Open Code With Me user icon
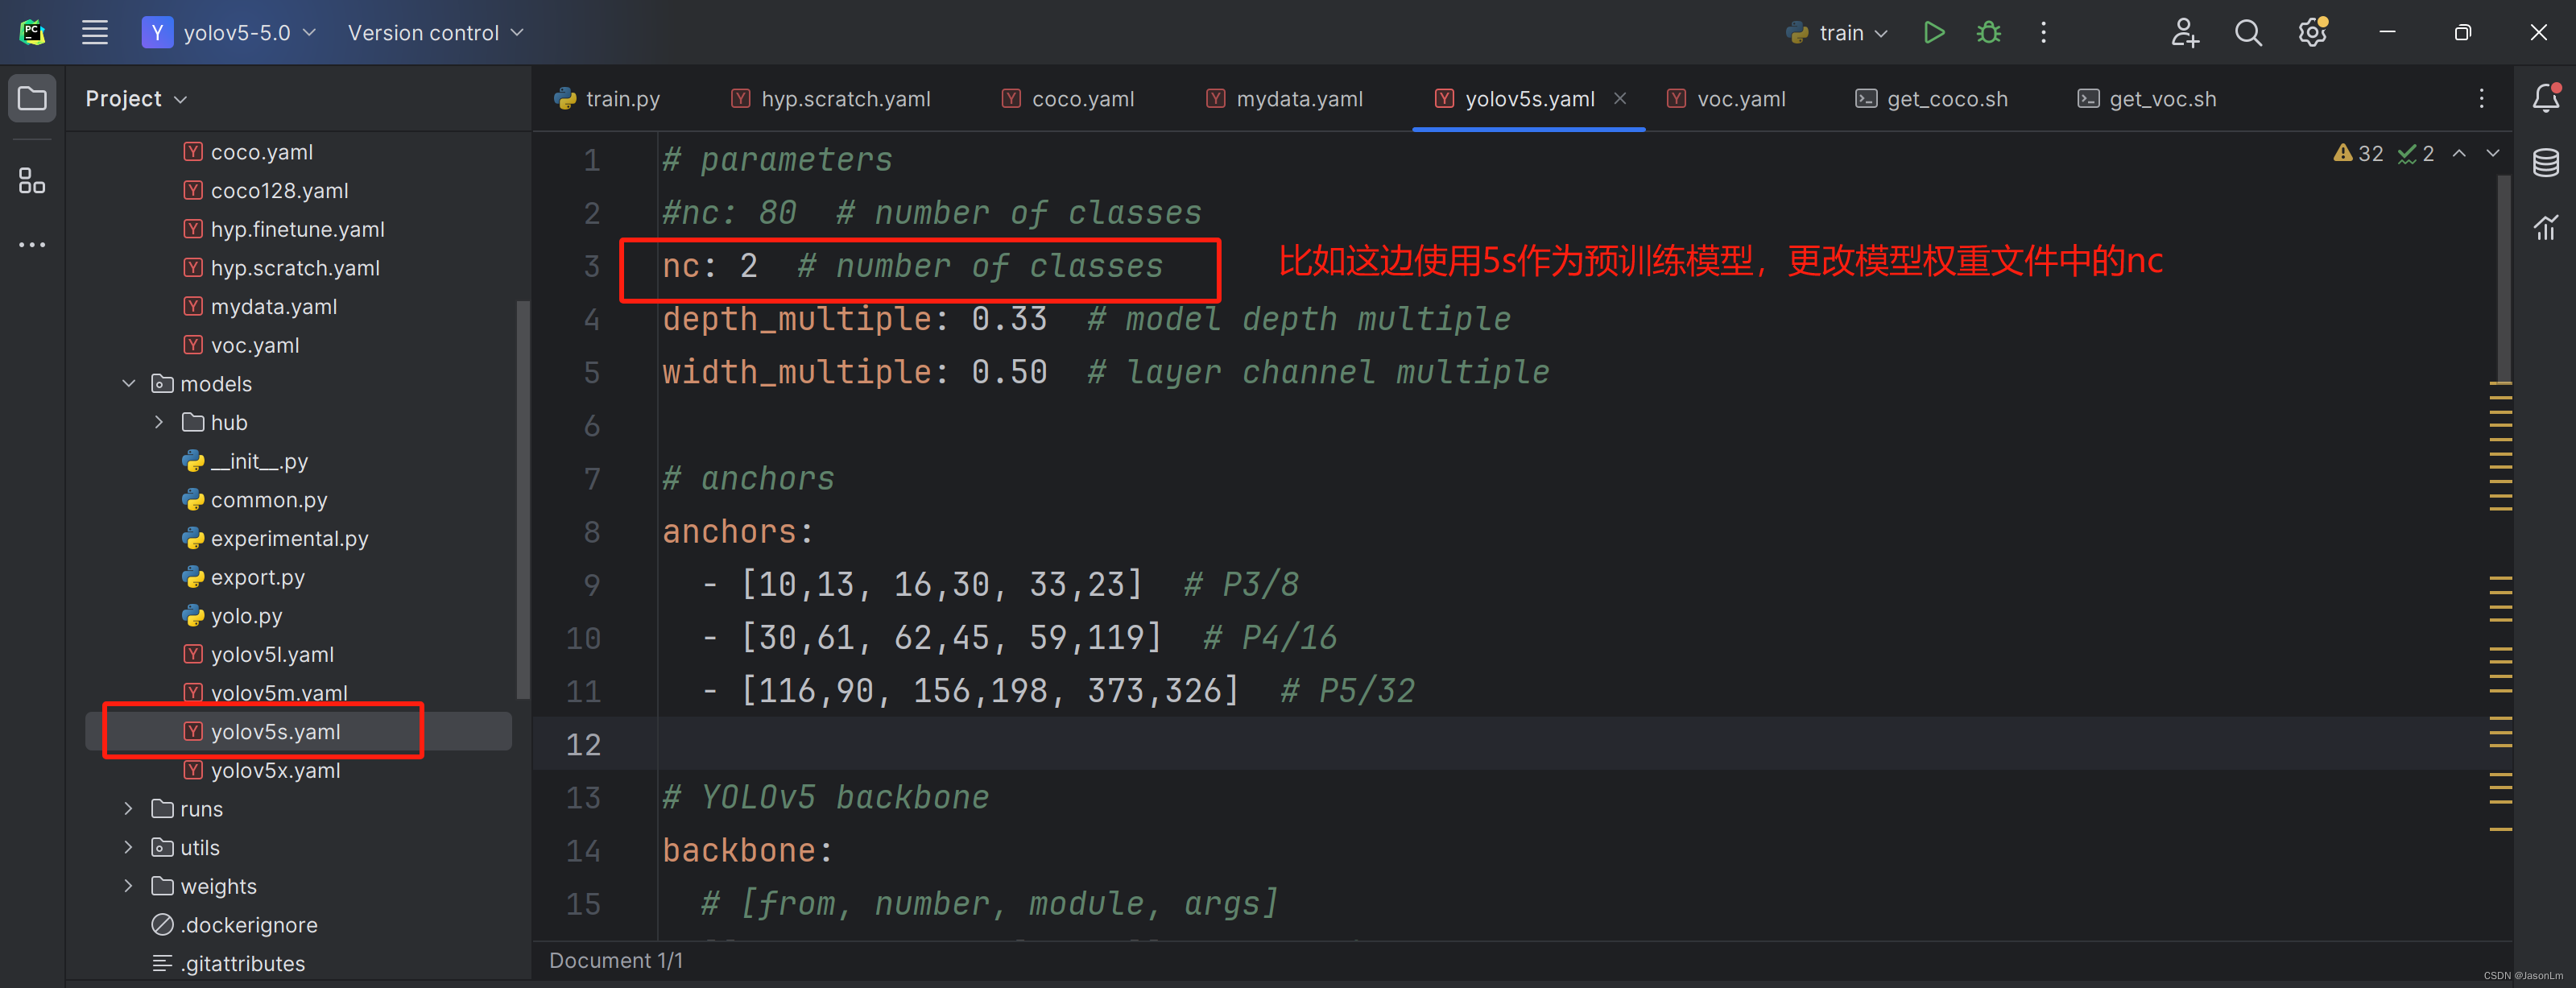This screenshot has width=2576, height=988. click(2184, 32)
